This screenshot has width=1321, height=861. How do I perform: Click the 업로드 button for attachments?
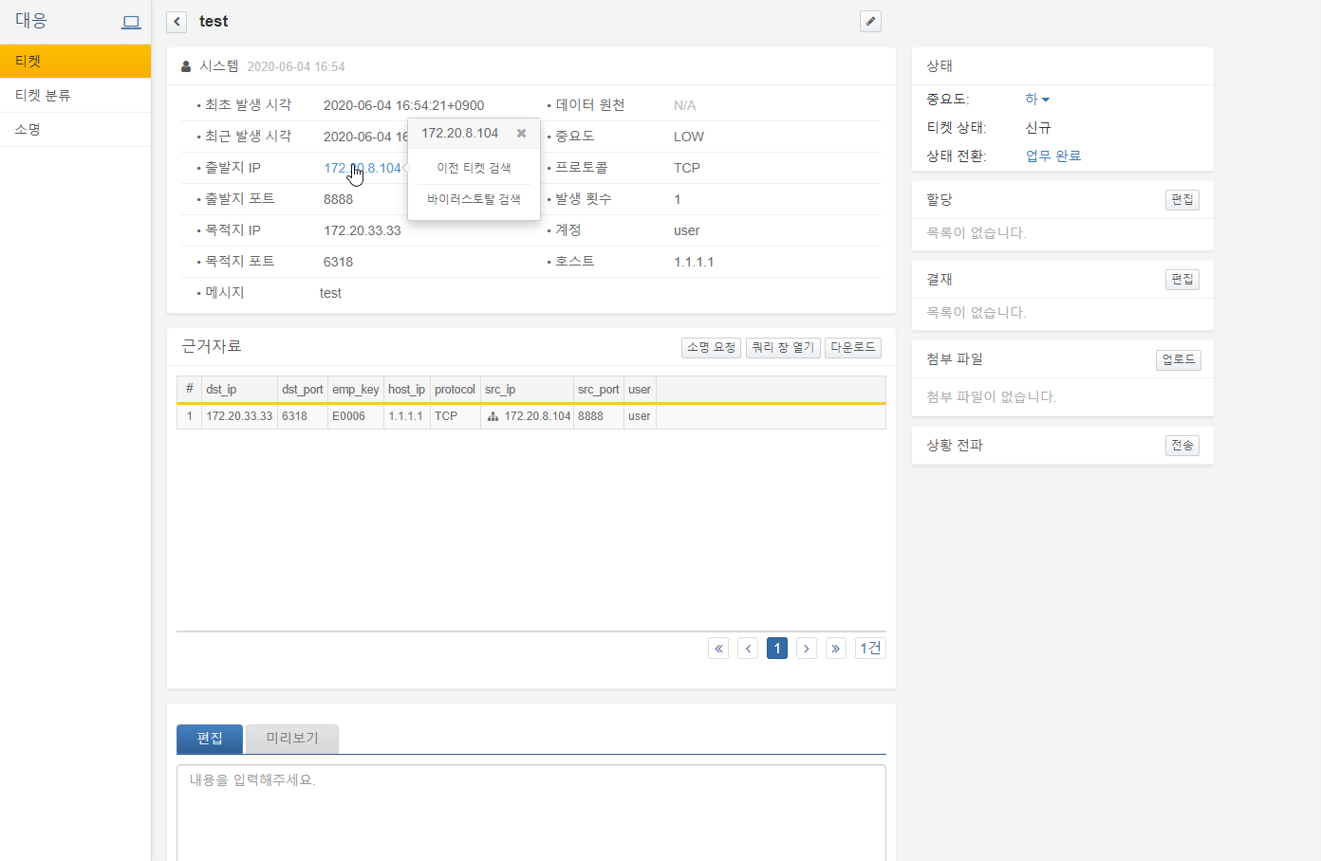pos(1179,360)
